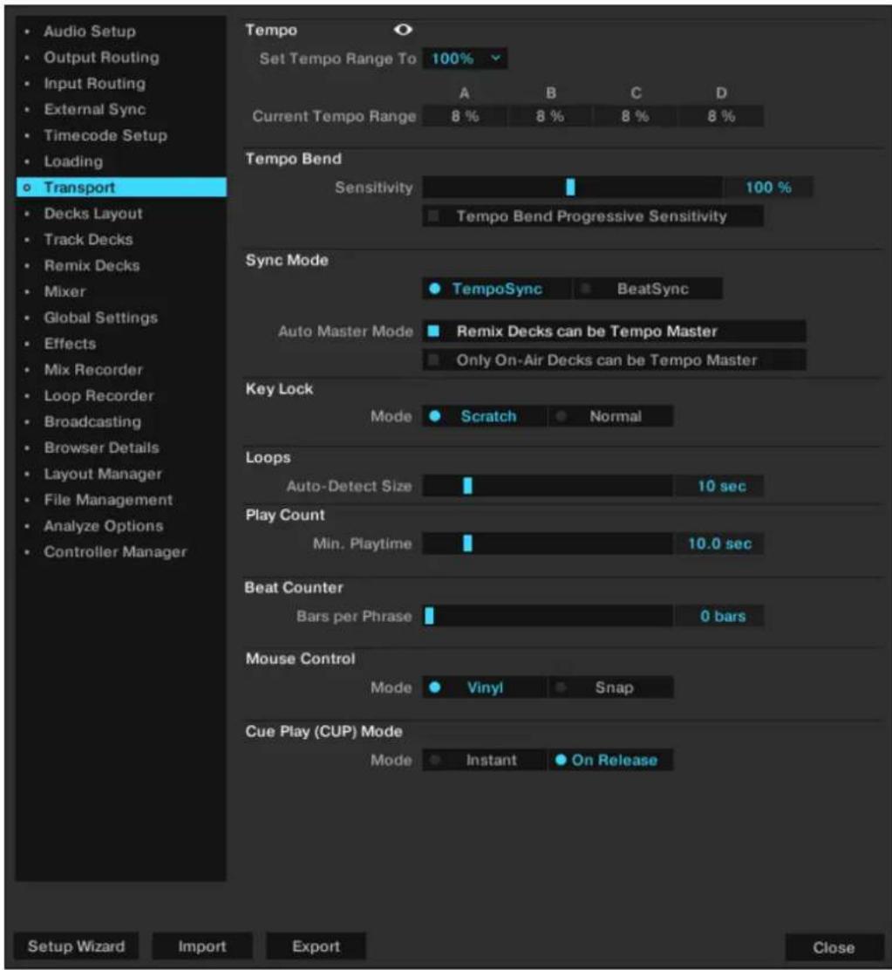Open Controller Manager preferences page
Viewport: 892px width, 970px height.
pos(115,552)
